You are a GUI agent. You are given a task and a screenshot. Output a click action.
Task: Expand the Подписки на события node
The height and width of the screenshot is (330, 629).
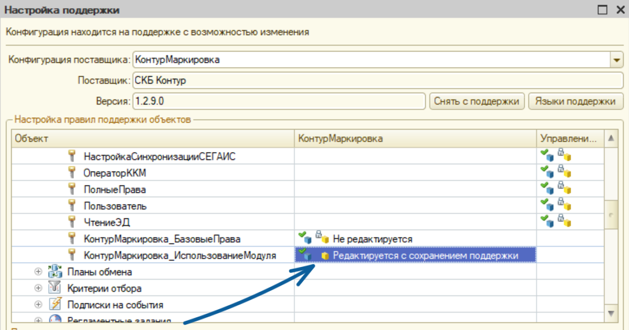tap(38, 305)
